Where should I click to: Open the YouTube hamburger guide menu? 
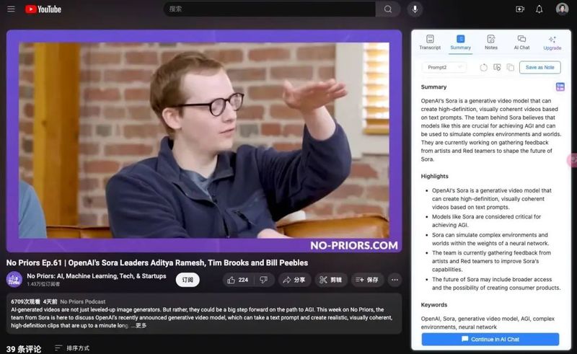11,9
